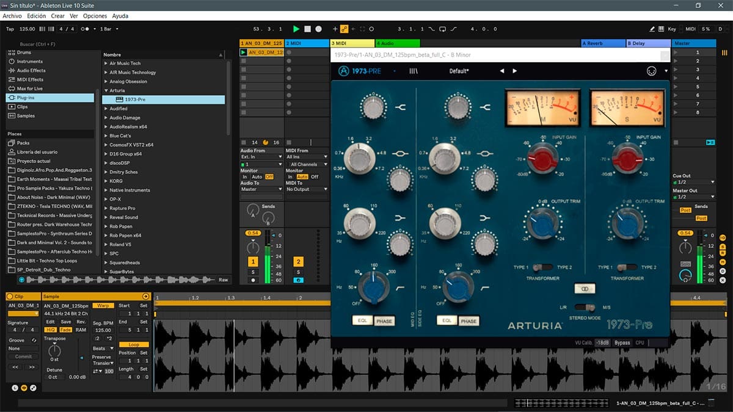
Task: Click Save in the Sample box
Action: (66, 322)
